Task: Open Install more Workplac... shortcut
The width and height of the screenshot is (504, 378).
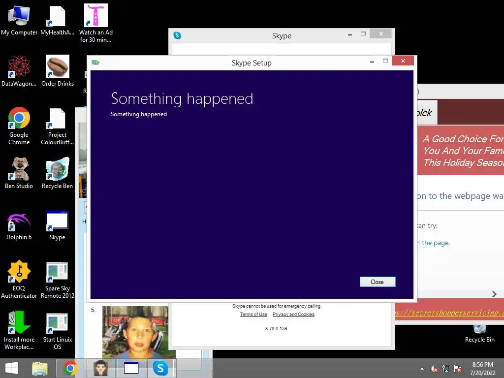Action: click(x=19, y=330)
